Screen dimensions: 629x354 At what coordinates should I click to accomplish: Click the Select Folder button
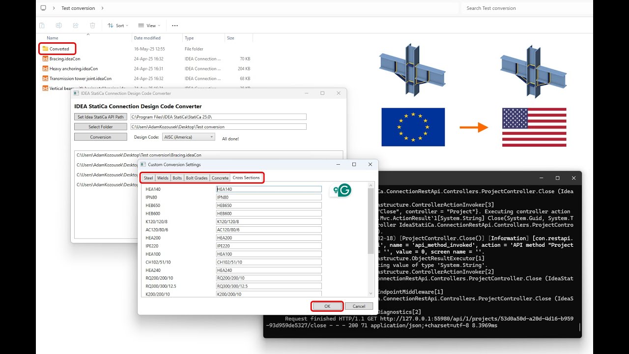(x=101, y=127)
